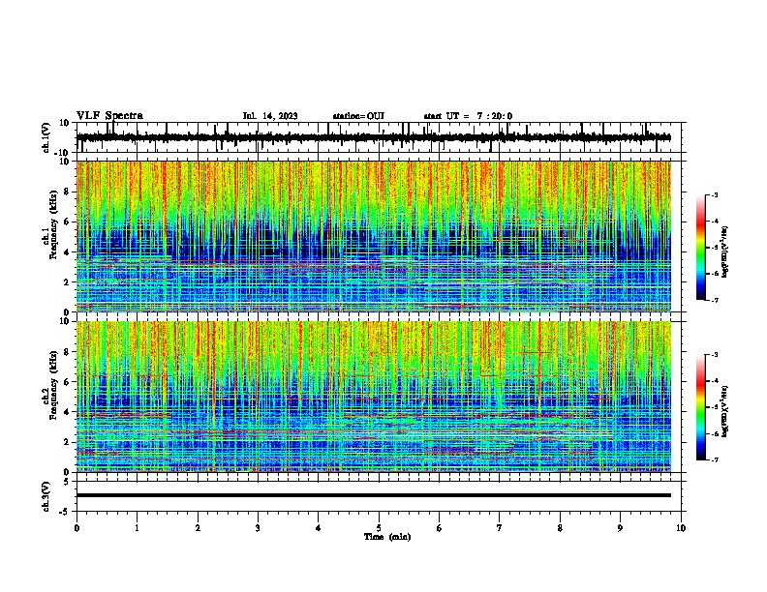The height and width of the screenshot is (592, 767).
Task: Click time axis tick label '10'
Action: coord(681,528)
